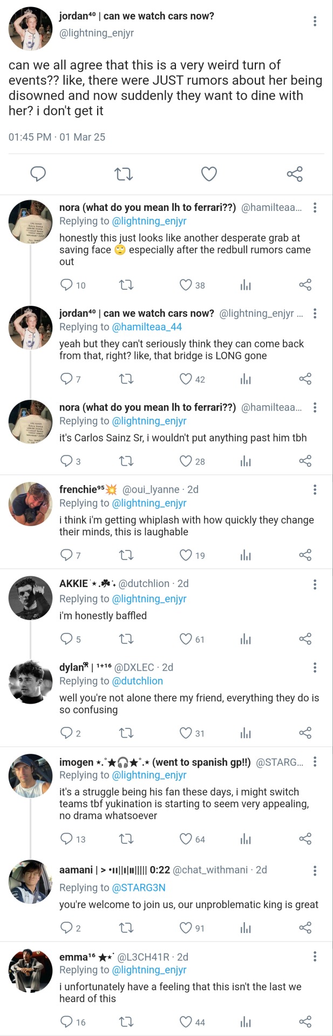Retweet frenchie's whiplash reply
This screenshot has height=1036, width=333.
point(126,555)
